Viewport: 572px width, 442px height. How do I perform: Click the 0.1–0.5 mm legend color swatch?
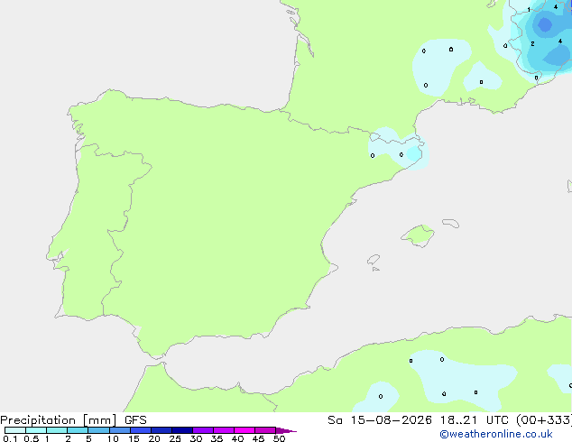tap(15, 430)
